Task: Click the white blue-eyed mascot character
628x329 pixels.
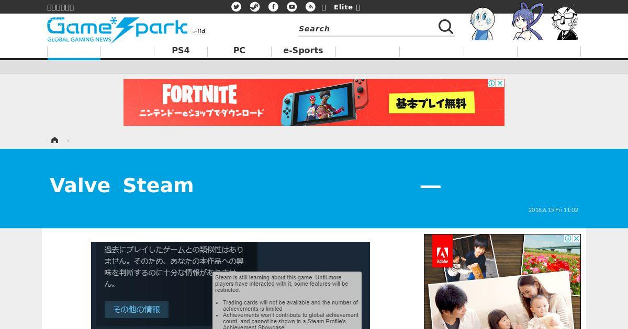Action: [x=482, y=24]
